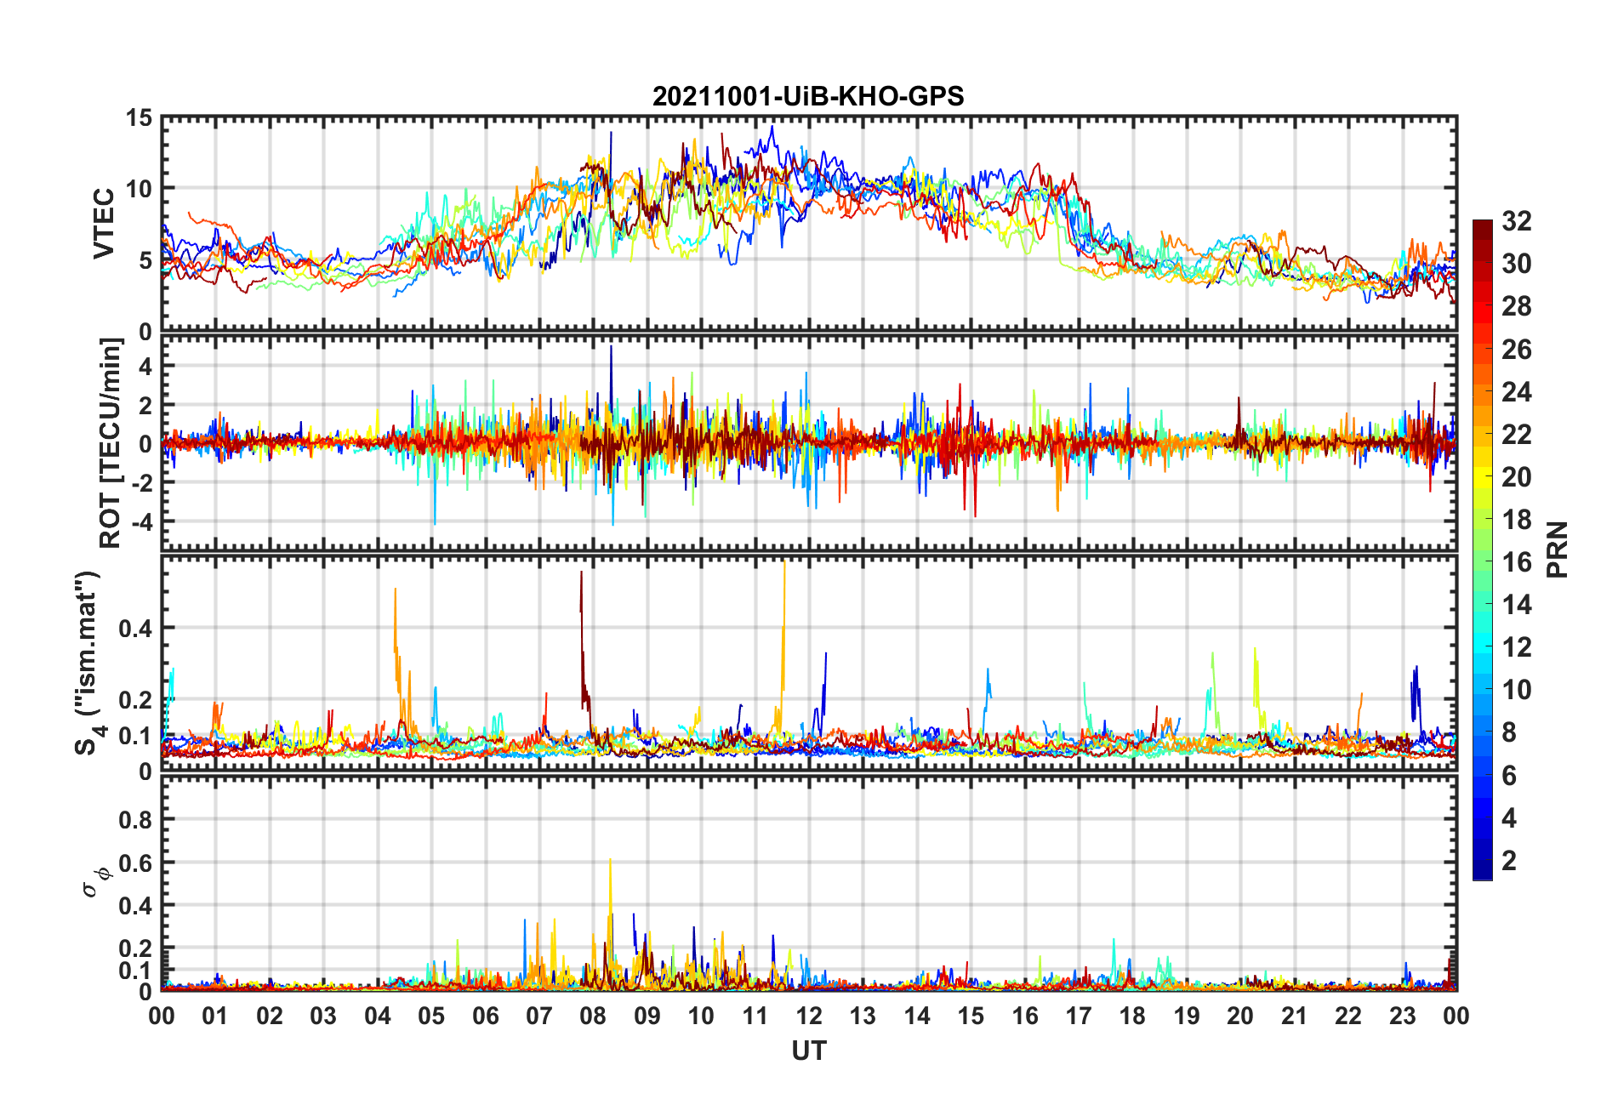Image resolution: width=1618 pixels, height=1099 pixels.
Task: Click x-axis hour label 21
Action: coord(1295,1016)
